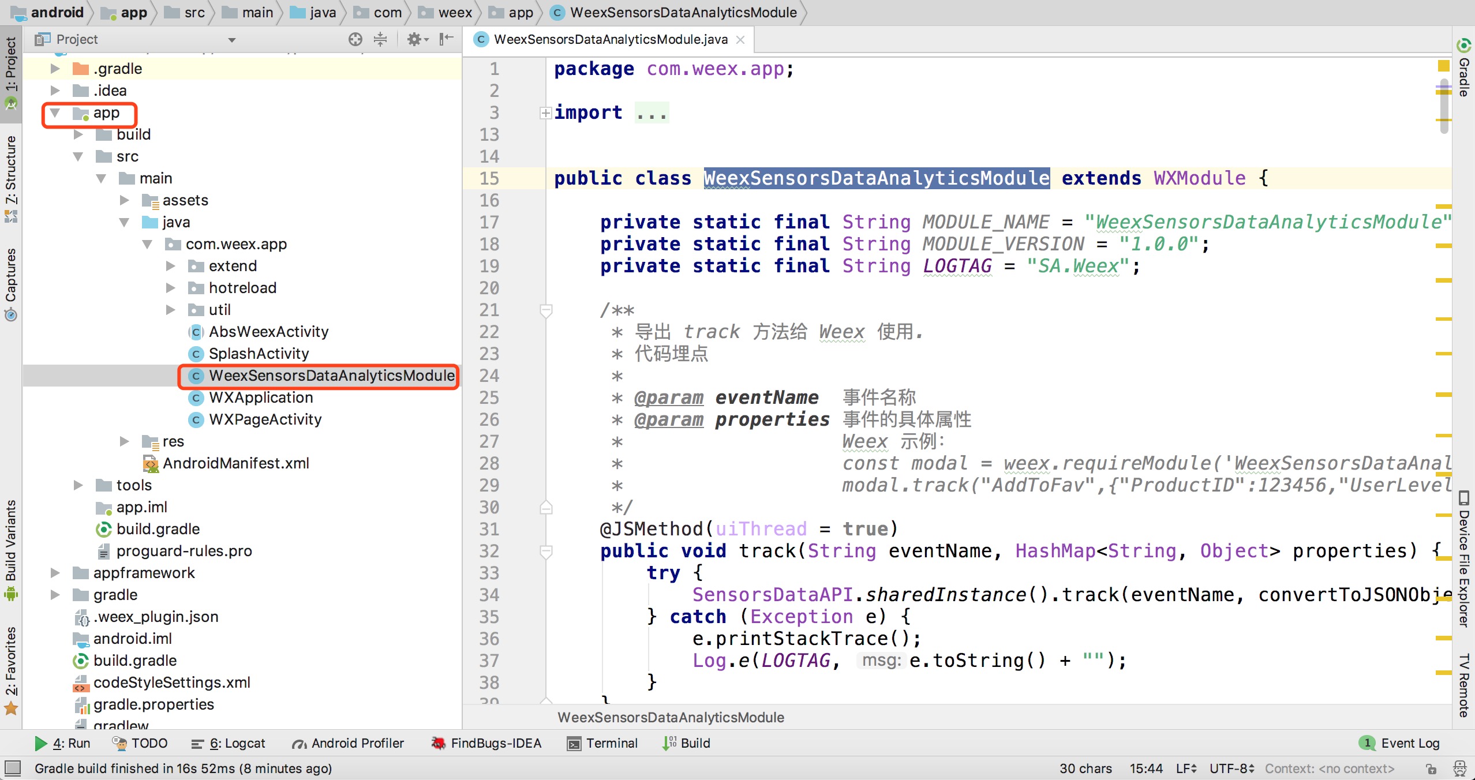Open the FindBugs-IDEA tool window
Viewport: 1475px width, 780px height.
(x=486, y=743)
